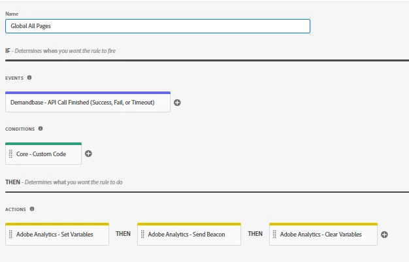This screenshot has width=409, height=262.
Task: Click the 'THEN - Determines what' heading
Action: point(63,182)
